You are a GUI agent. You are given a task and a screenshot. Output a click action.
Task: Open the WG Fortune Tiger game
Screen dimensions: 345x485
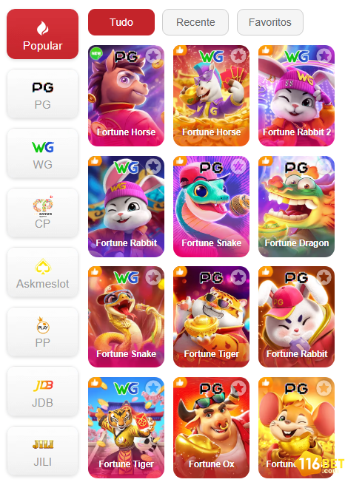[126, 427]
